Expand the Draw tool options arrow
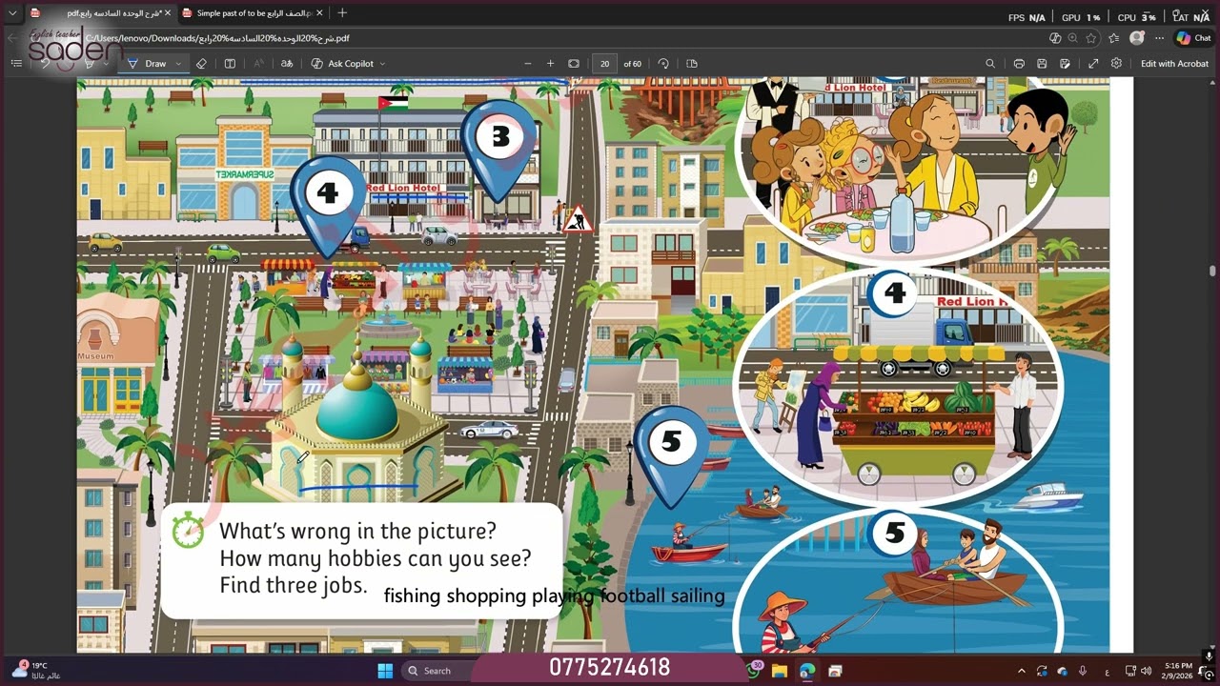1220x686 pixels. coord(178,64)
